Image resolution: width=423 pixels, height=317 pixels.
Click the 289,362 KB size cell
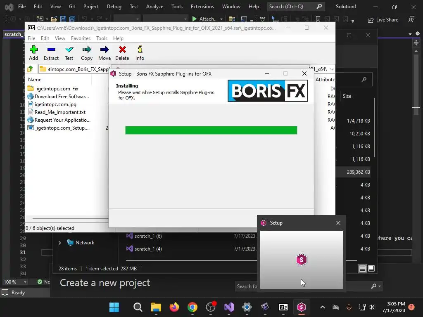pyautogui.click(x=358, y=172)
